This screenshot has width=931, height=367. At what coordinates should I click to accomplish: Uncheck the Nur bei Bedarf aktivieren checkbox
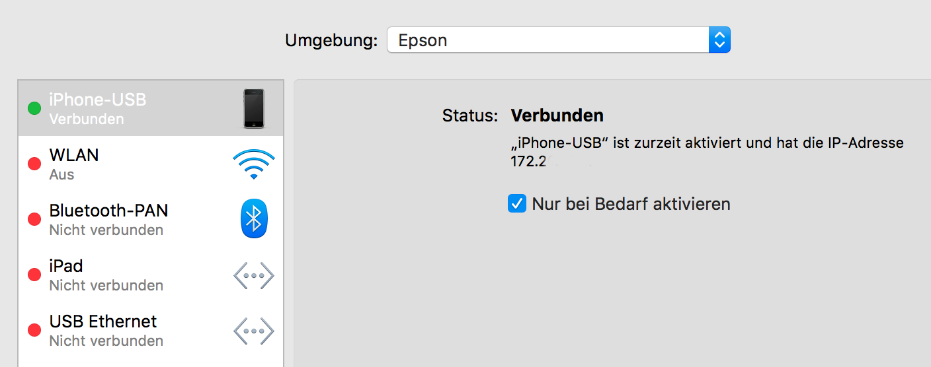[516, 203]
